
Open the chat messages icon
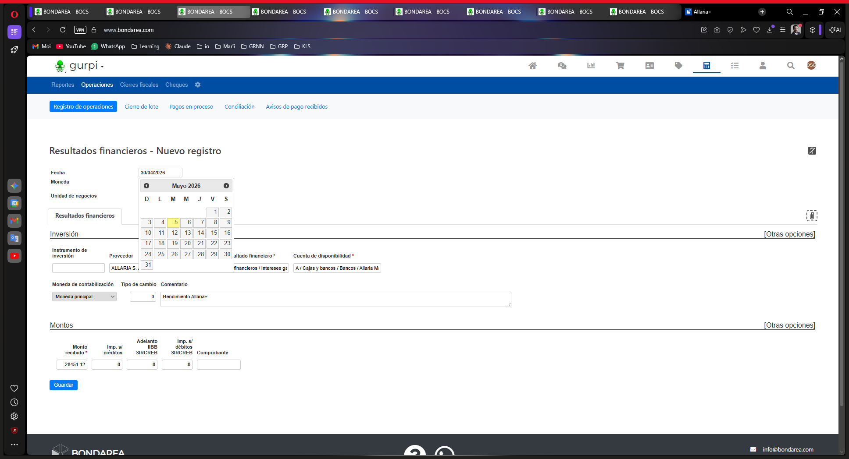pyautogui.click(x=562, y=66)
